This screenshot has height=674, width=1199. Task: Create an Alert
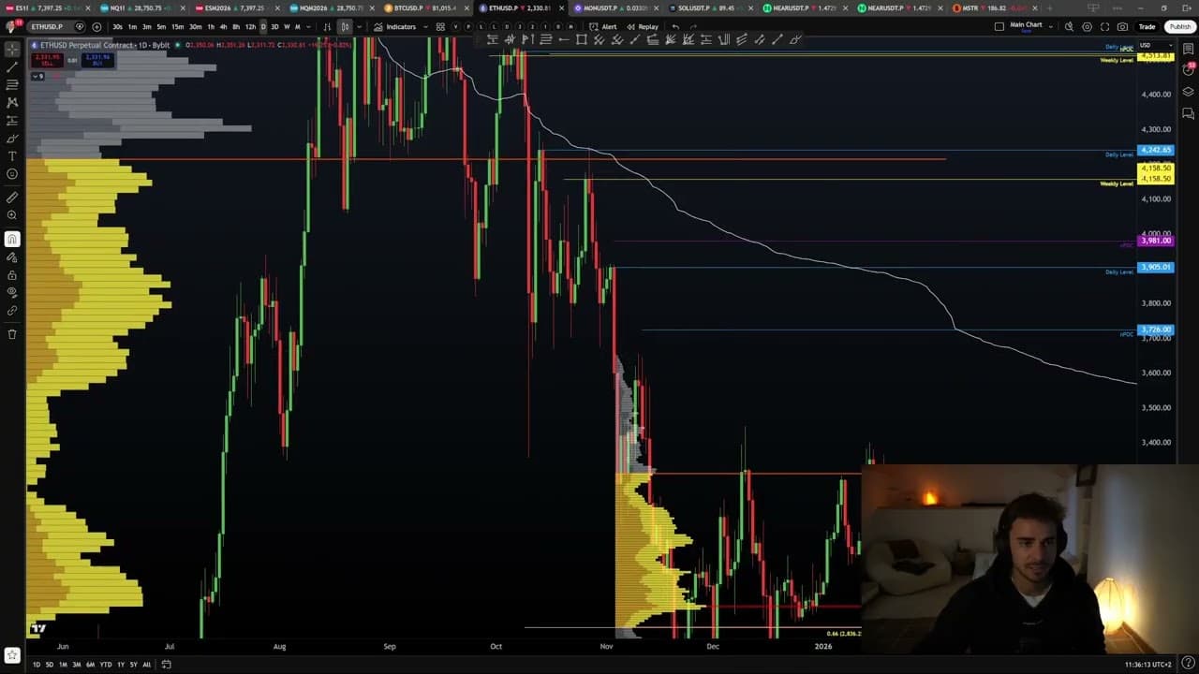click(x=603, y=26)
